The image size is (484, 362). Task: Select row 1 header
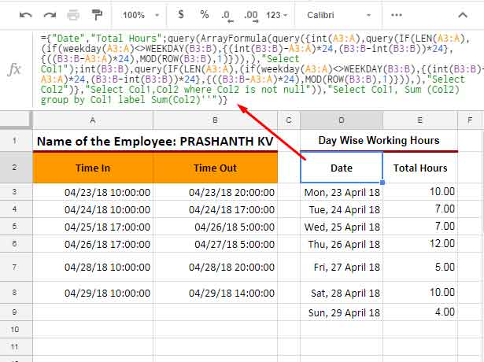tap(15, 141)
